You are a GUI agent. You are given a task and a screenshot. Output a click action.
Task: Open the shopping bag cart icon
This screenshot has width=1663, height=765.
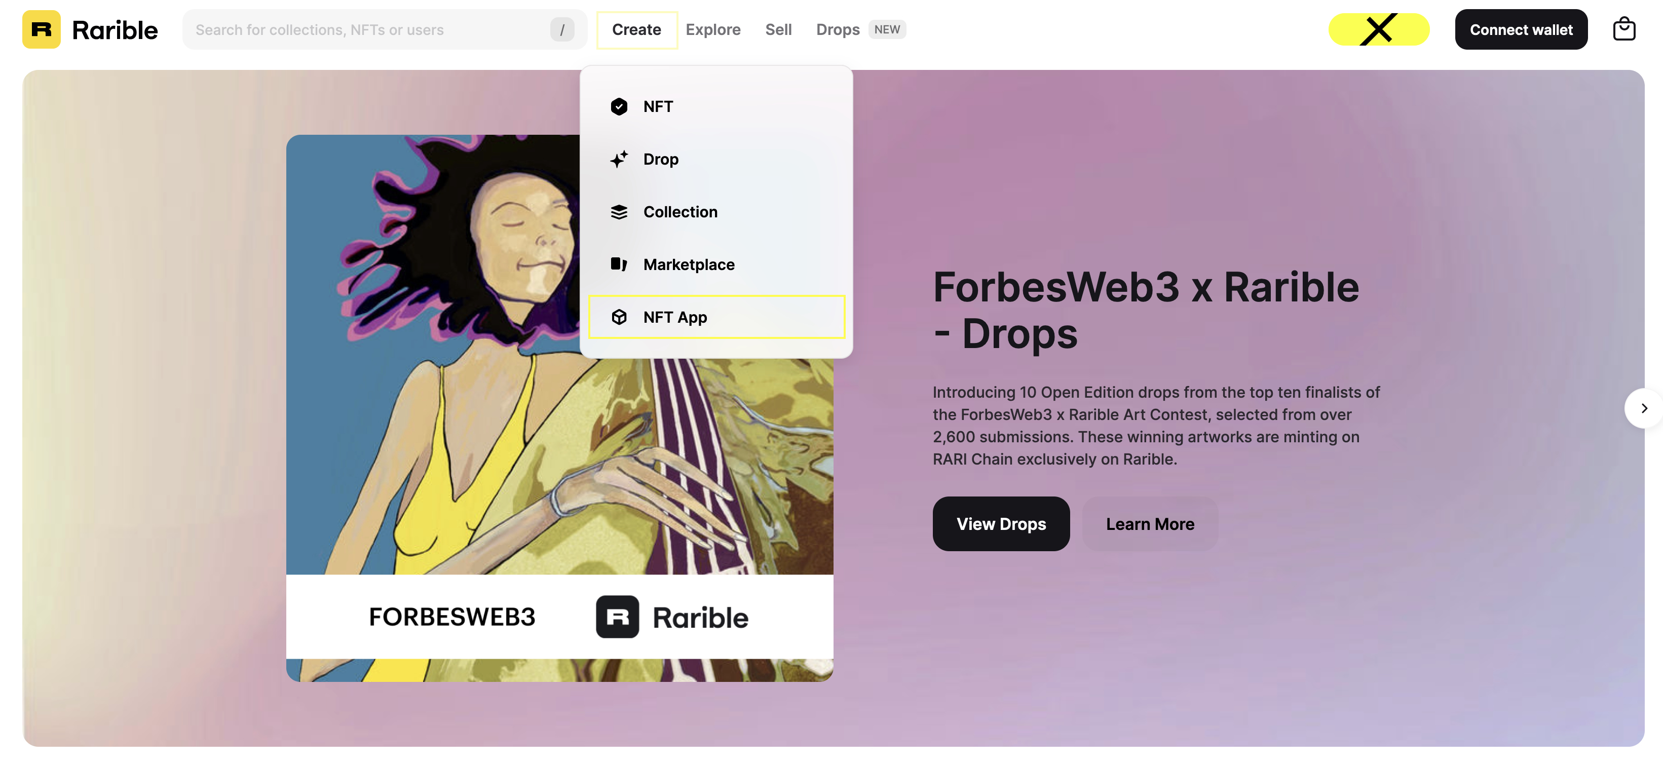[1624, 30]
